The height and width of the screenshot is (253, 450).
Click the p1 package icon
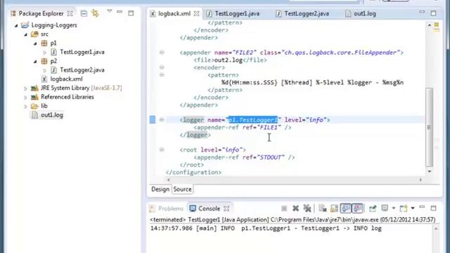[x=44, y=44]
